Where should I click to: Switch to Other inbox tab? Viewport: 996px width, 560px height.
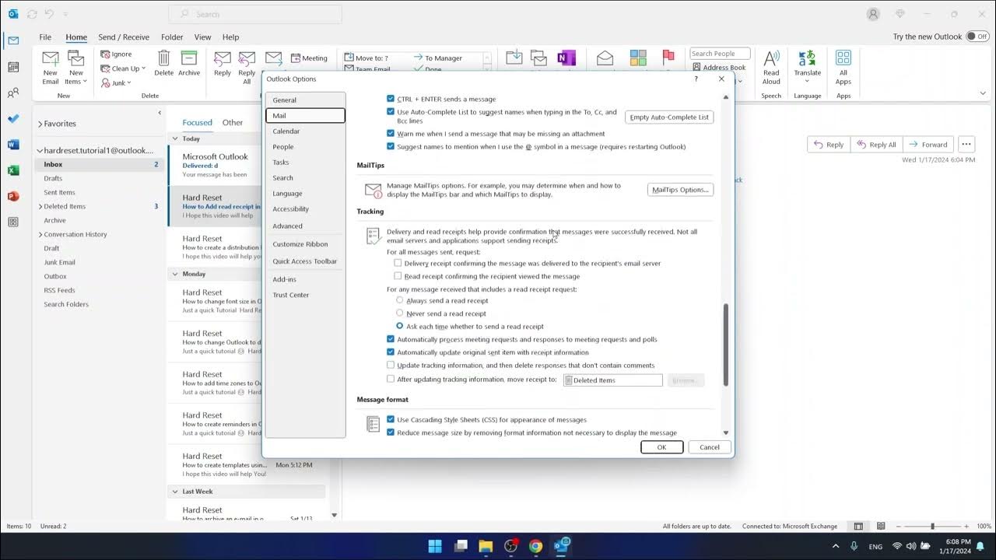[233, 122]
